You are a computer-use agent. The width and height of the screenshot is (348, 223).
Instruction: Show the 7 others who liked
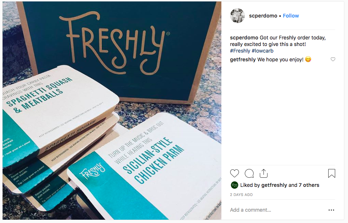click(x=309, y=185)
